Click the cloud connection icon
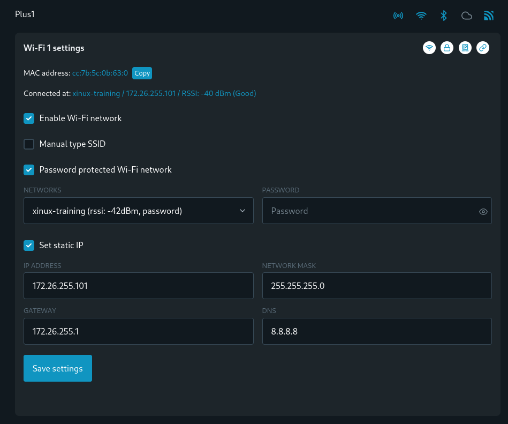The height and width of the screenshot is (424, 508). pos(466,16)
